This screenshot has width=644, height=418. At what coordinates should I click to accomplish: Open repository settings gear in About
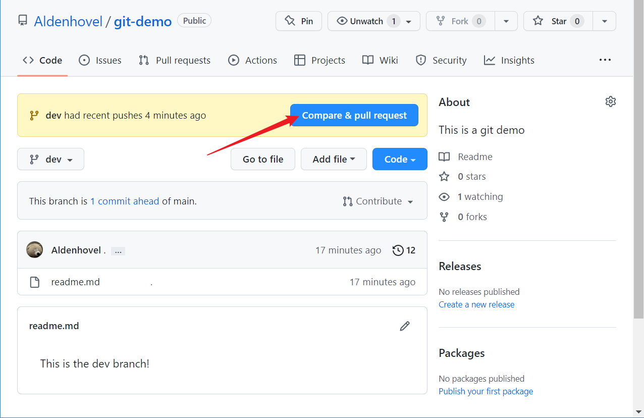610,101
